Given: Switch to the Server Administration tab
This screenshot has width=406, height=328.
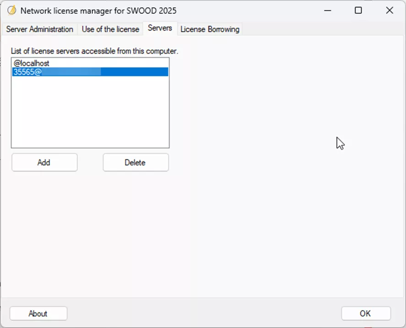Looking at the screenshot, I should click(x=39, y=29).
